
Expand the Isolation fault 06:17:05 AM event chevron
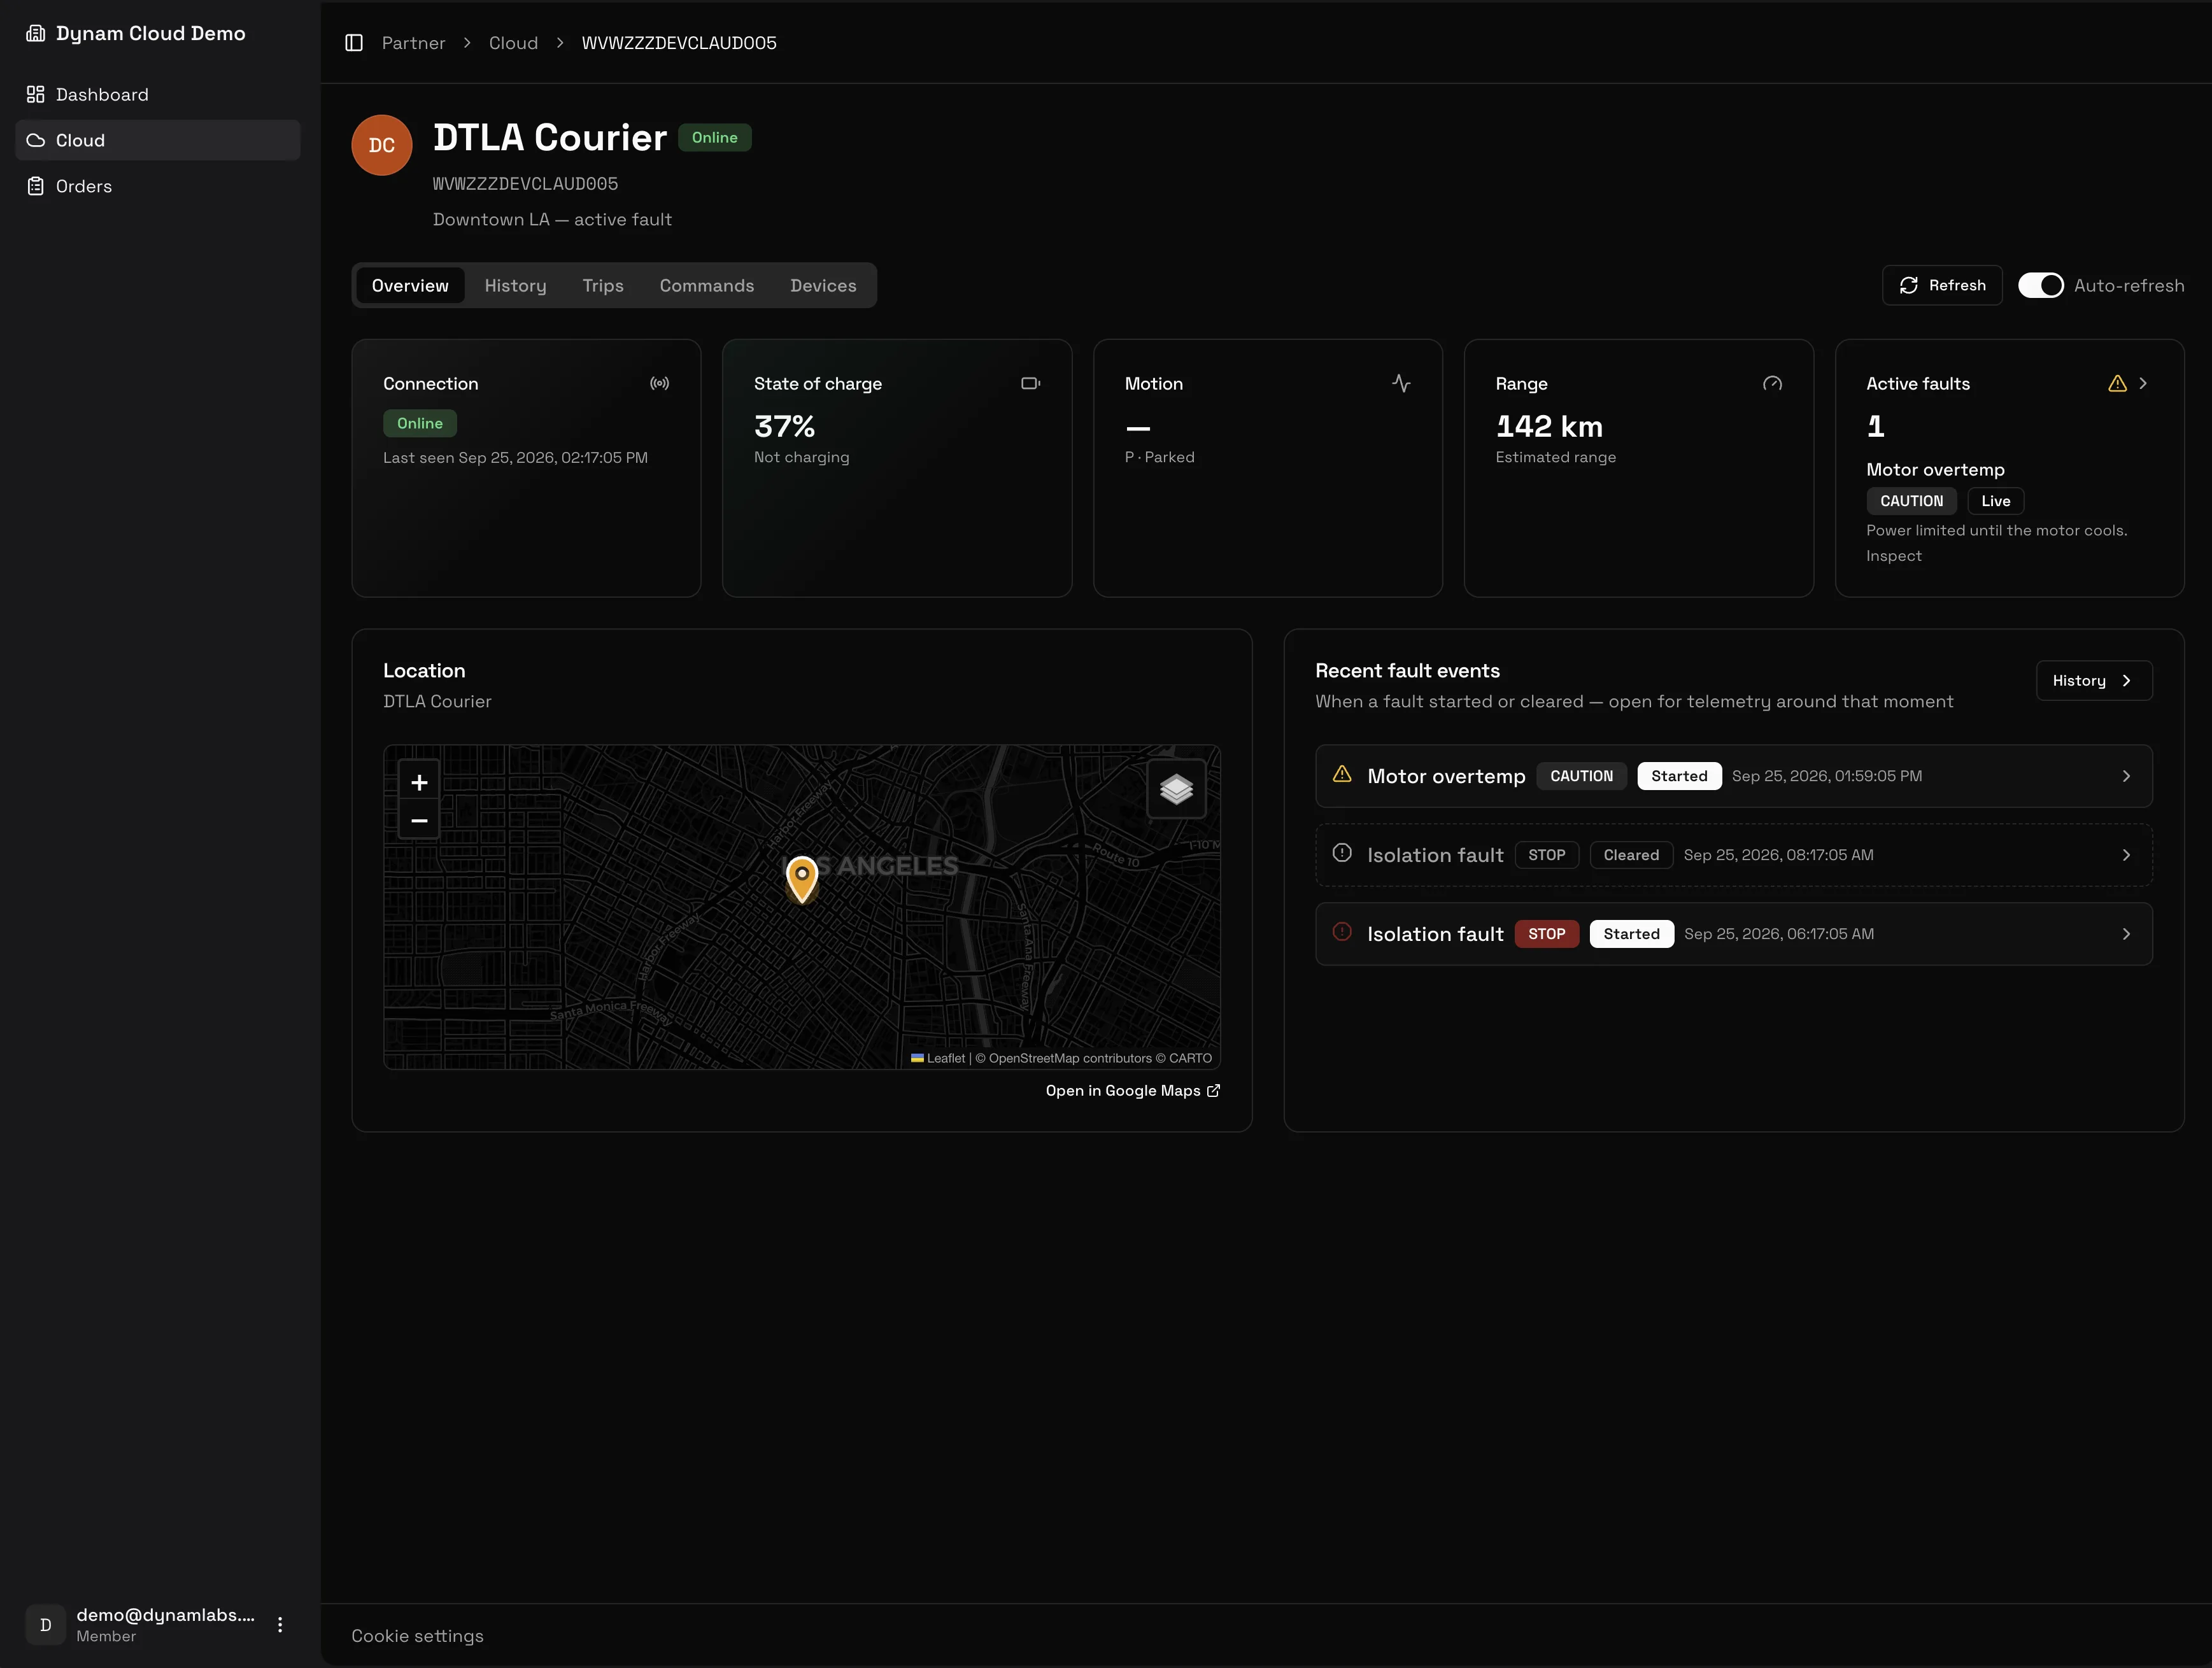[x=2126, y=935]
